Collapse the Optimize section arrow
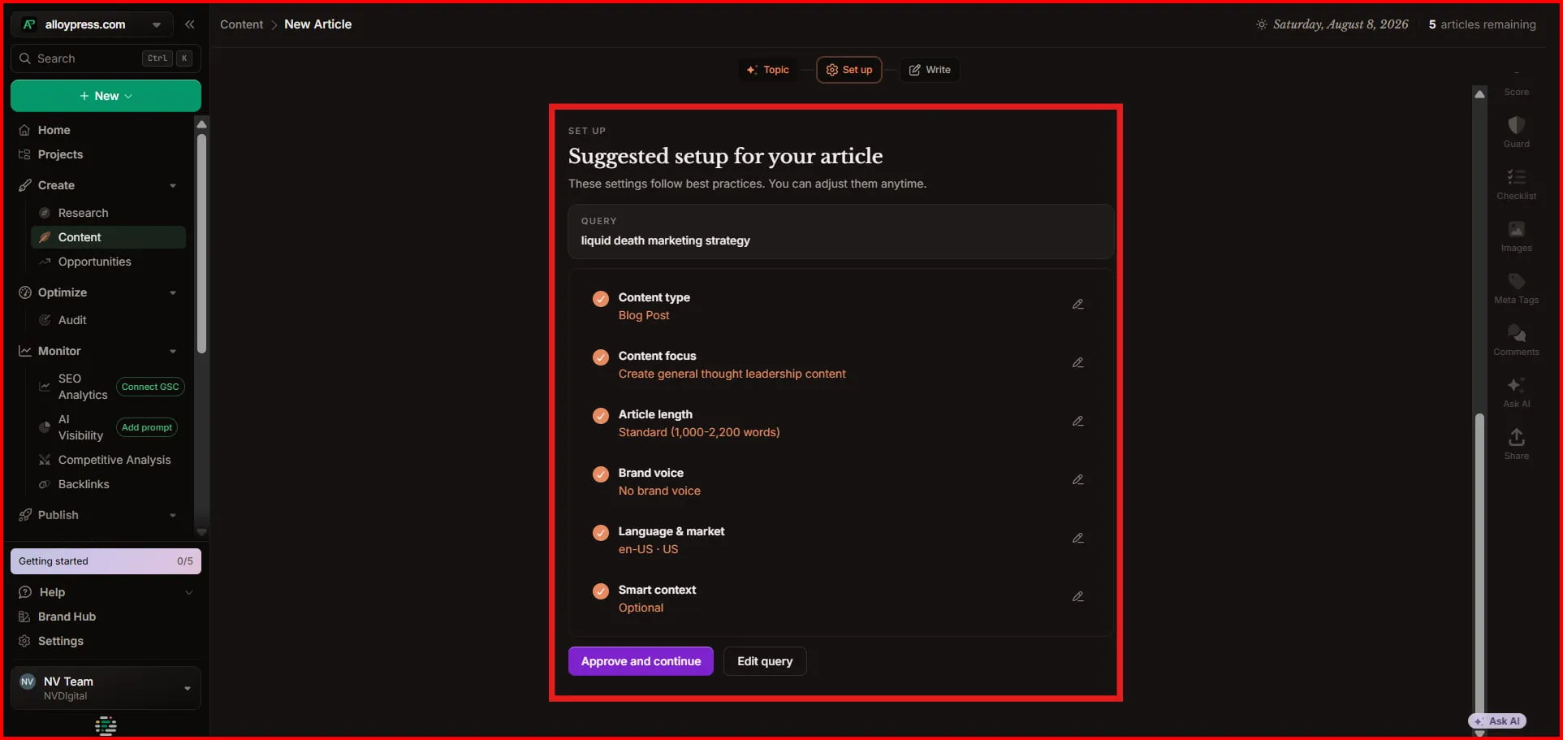 tap(173, 293)
